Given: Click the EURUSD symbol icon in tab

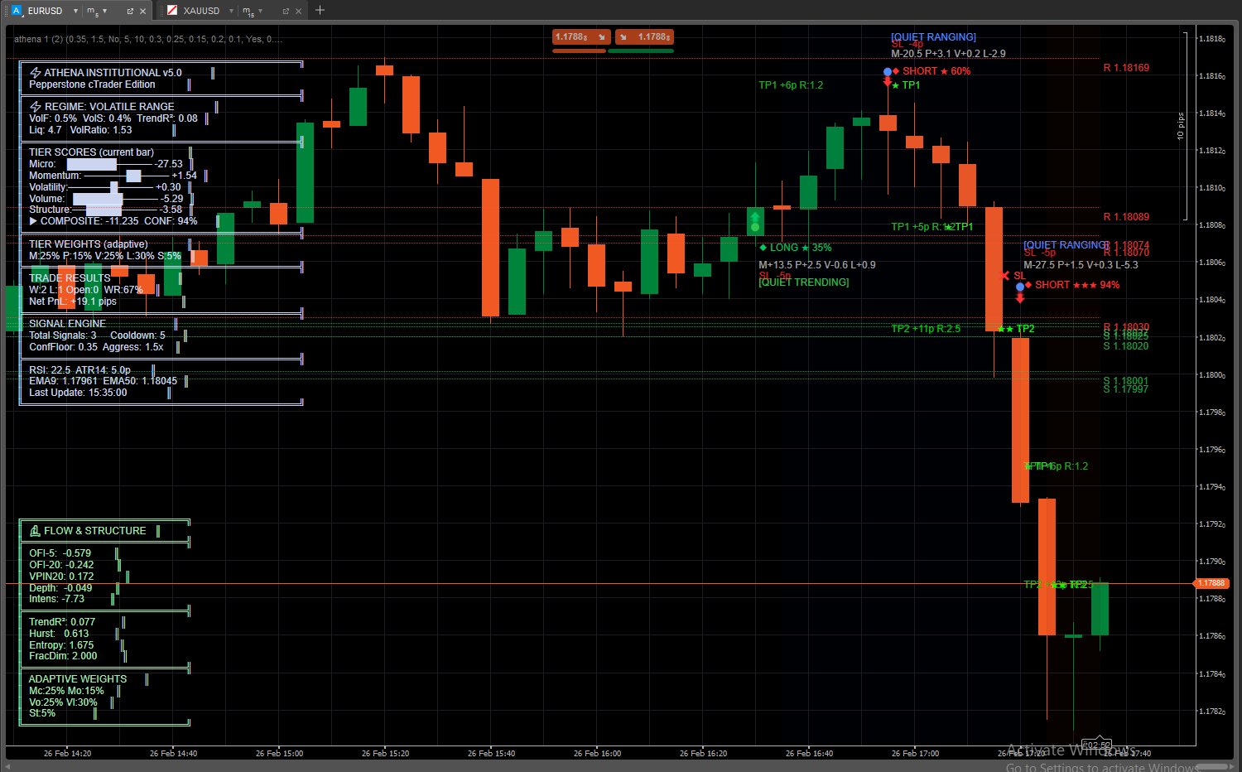Looking at the screenshot, I should pyautogui.click(x=17, y=11).
